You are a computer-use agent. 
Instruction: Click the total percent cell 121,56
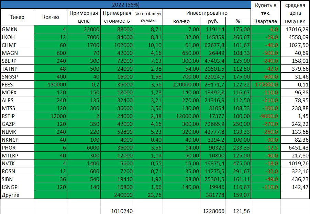point(238,211)
